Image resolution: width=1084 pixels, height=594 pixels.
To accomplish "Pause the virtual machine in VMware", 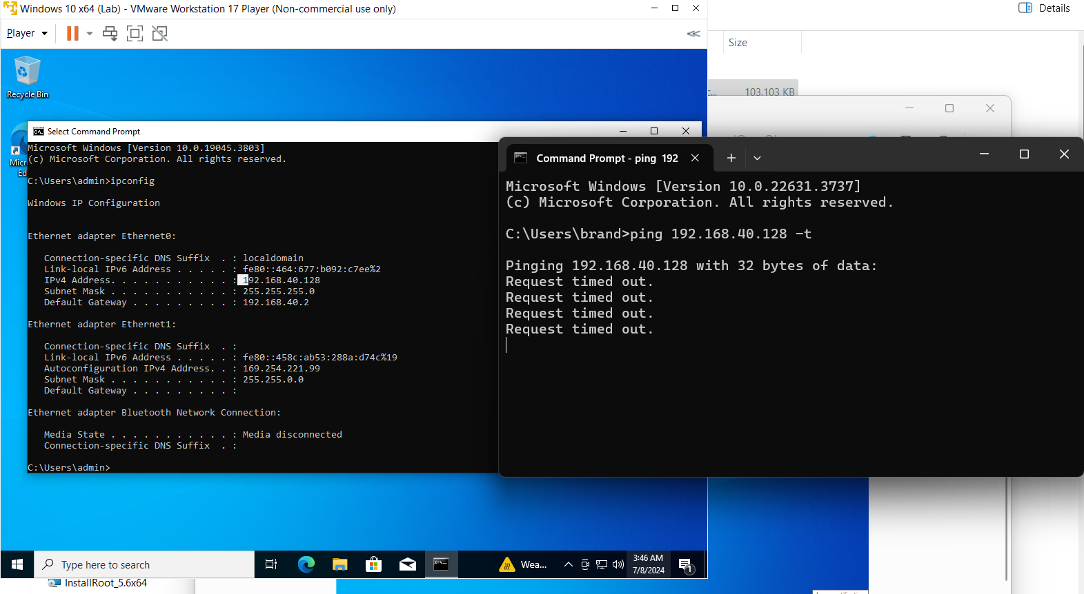I will [x=72, y=33].
